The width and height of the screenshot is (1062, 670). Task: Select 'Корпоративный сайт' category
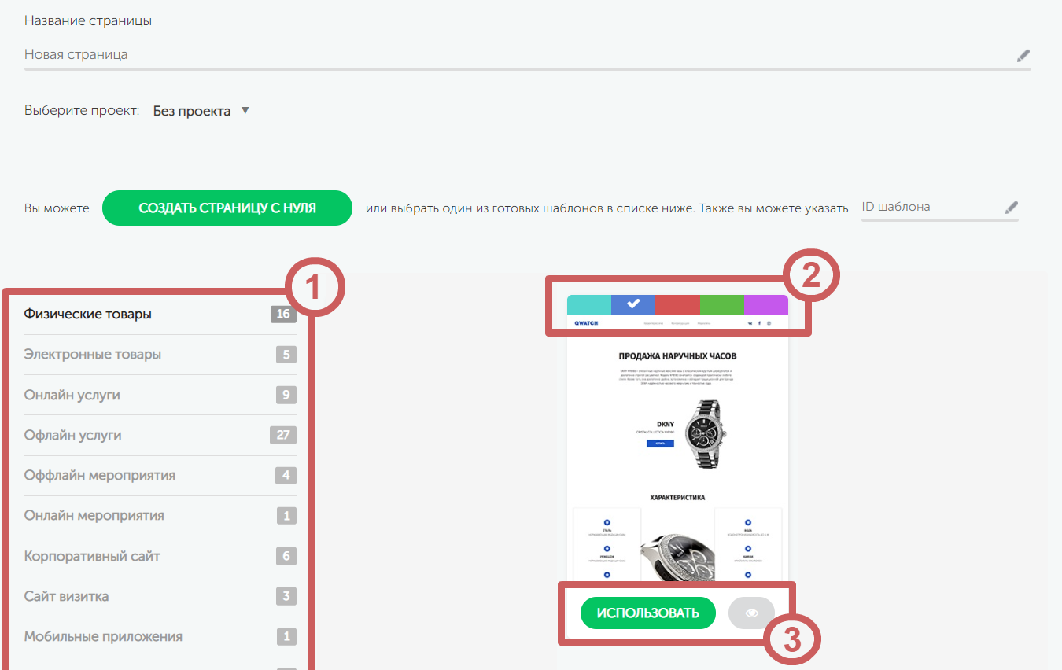tap(92, 556)
